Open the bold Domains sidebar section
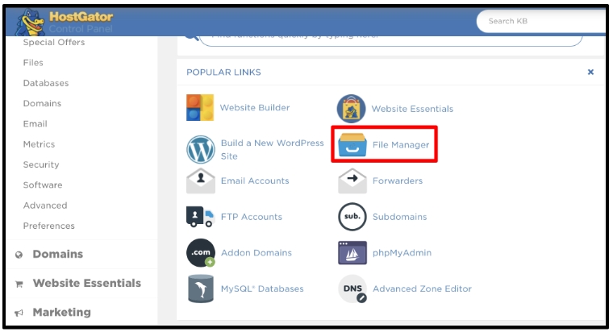This screenshot has width=613, height=332. pos(58,255)
